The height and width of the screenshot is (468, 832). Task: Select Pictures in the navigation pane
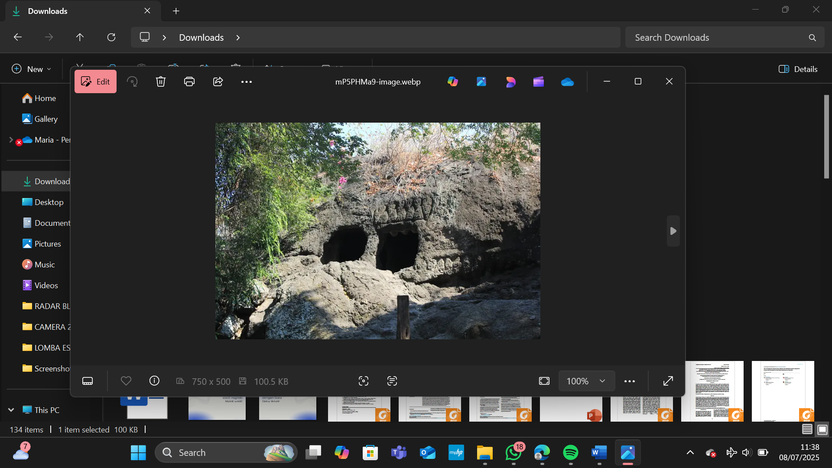(x=48, y=244)
